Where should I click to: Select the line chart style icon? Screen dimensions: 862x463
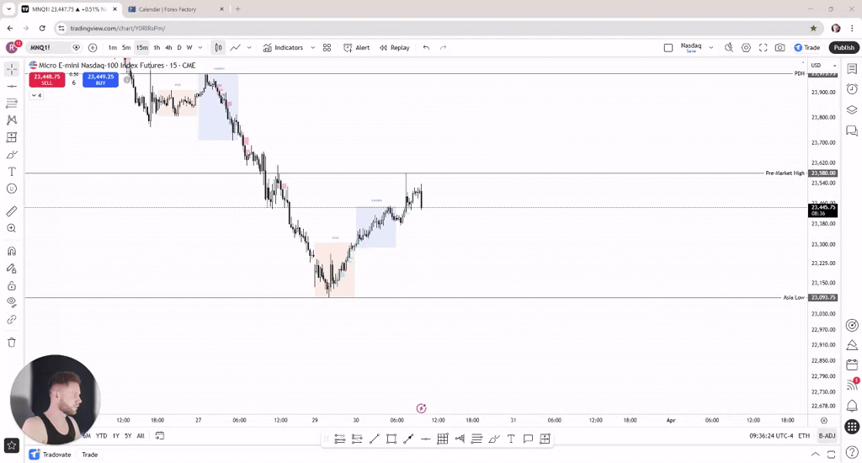[x=236, y=48]
